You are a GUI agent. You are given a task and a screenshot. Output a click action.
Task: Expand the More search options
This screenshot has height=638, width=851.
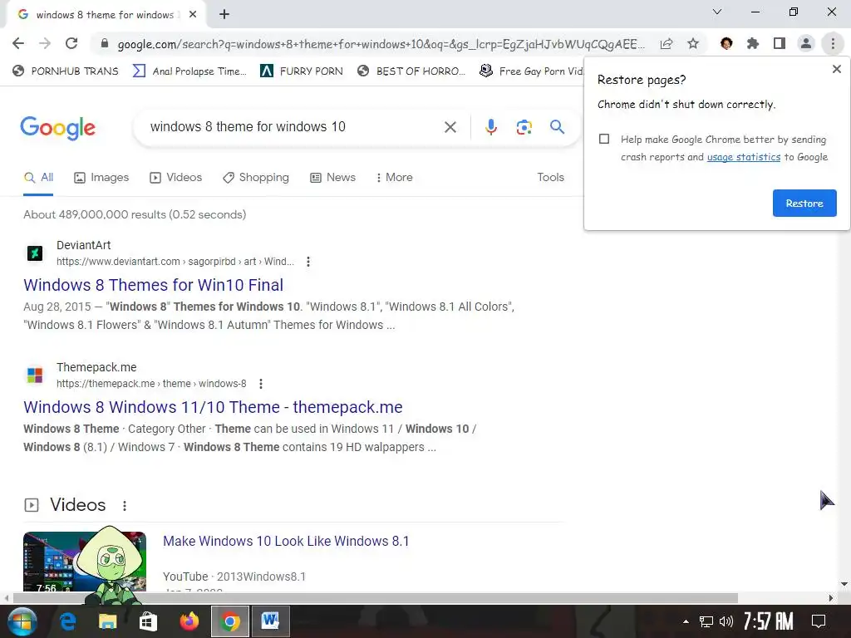[x=395, y=178]
